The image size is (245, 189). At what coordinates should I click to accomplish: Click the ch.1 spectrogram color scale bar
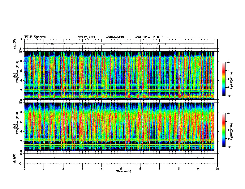pyautogui.click(x=224, y=79)
